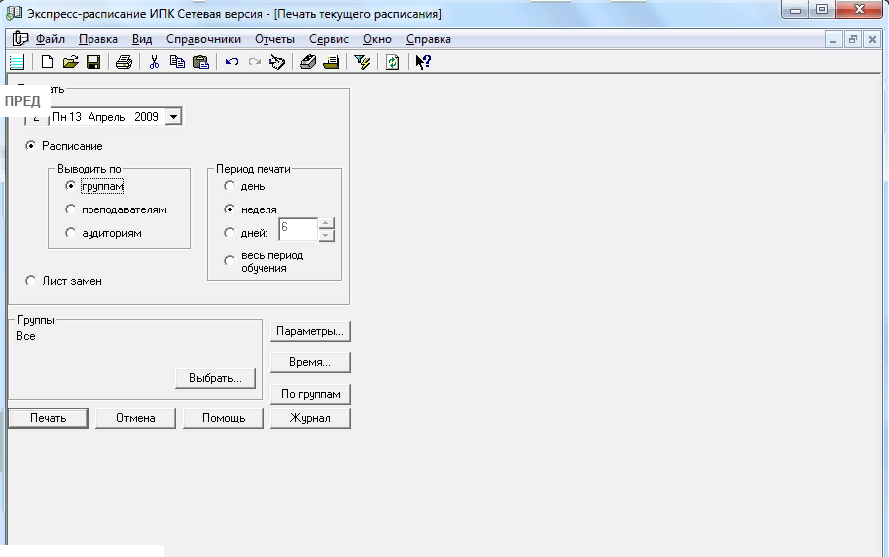
Task: Open the 'Отчеты' menu
Action: click(x=274, y=39)
